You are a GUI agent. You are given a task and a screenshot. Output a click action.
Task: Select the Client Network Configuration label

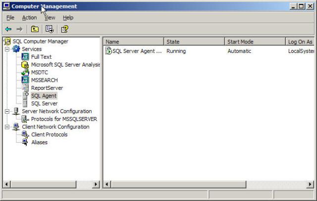coord(55,127)
